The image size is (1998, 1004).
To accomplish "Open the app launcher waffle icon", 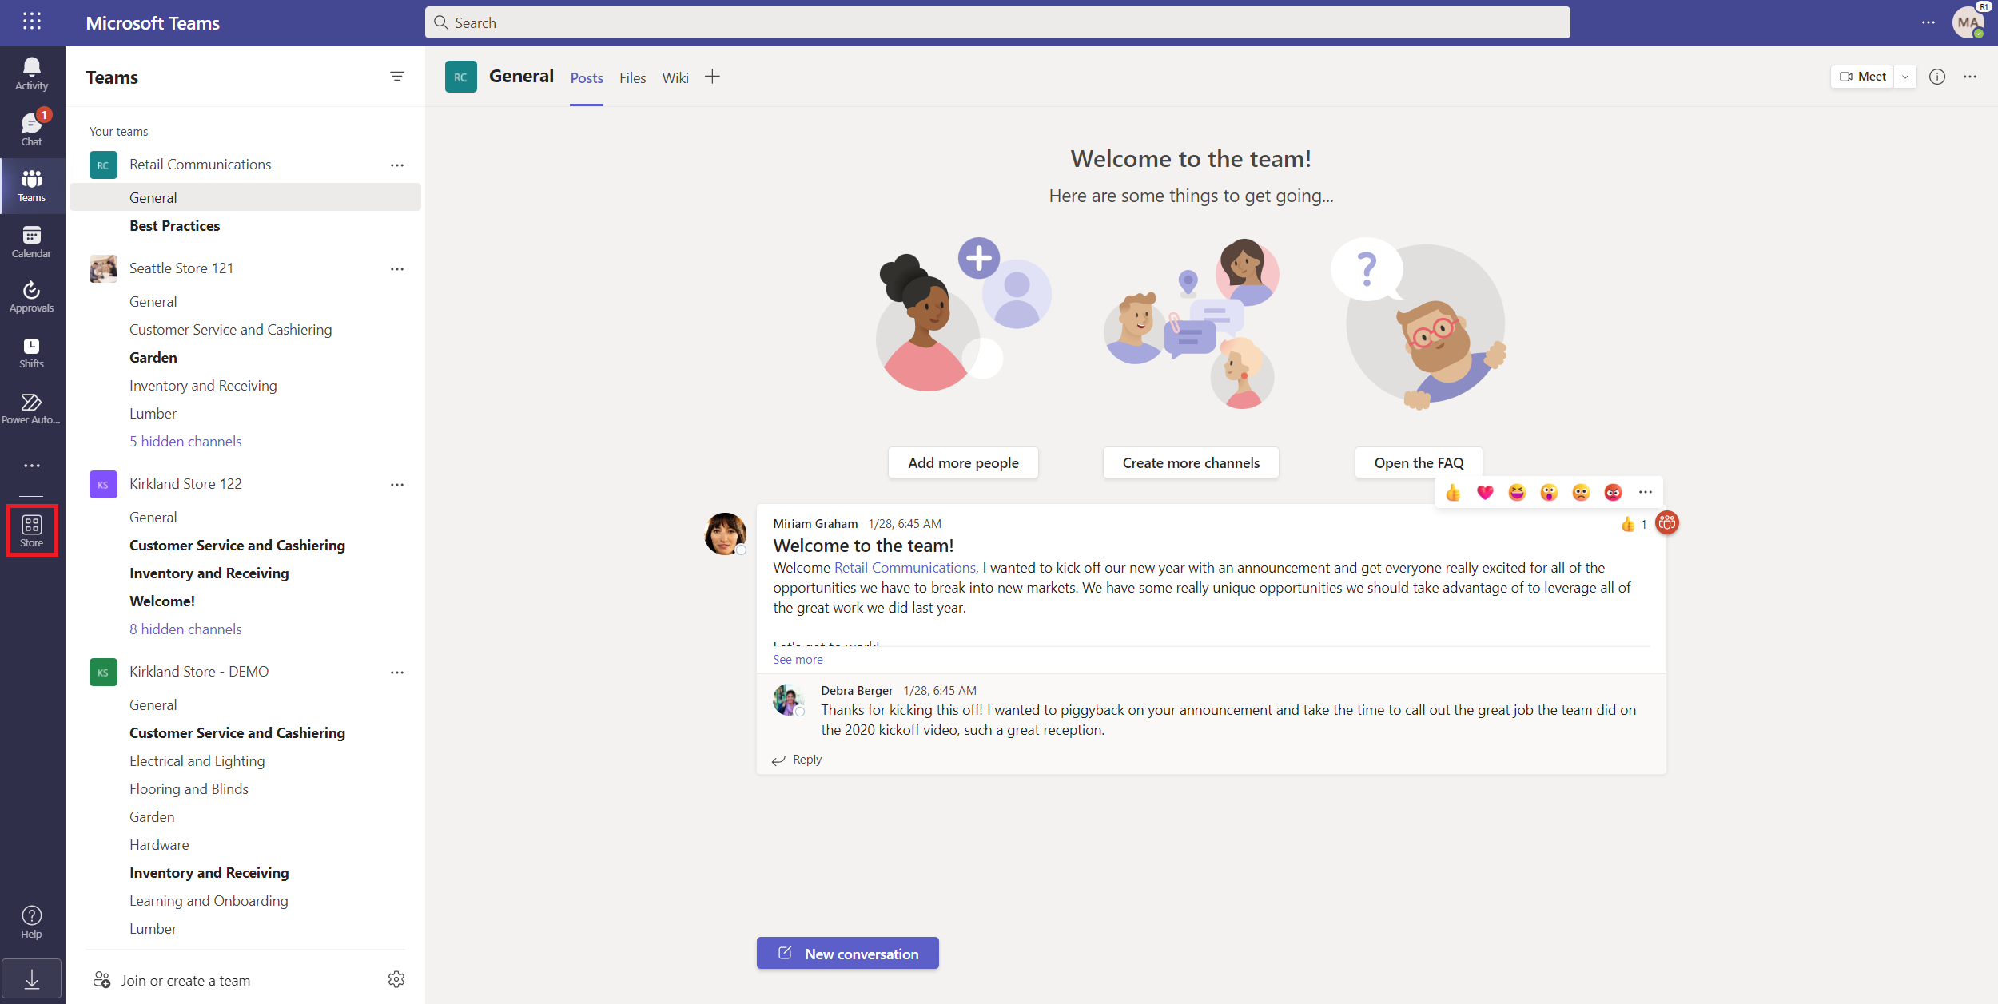I will point(32,22).
